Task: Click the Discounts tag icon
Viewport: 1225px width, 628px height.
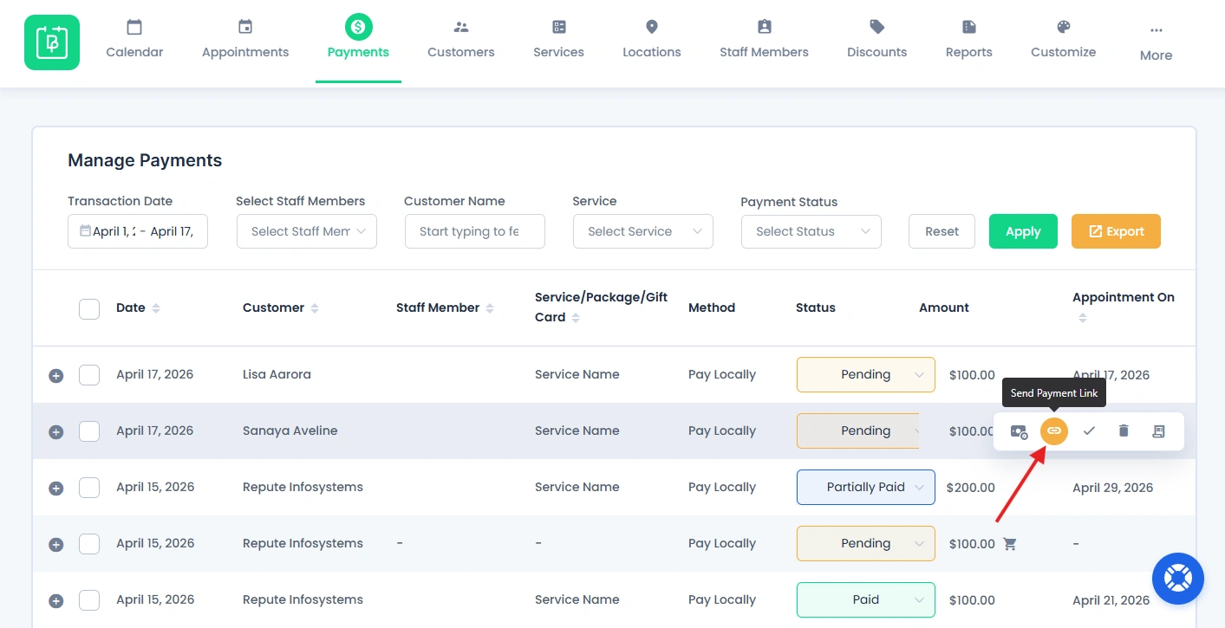Action: [877, 27]
